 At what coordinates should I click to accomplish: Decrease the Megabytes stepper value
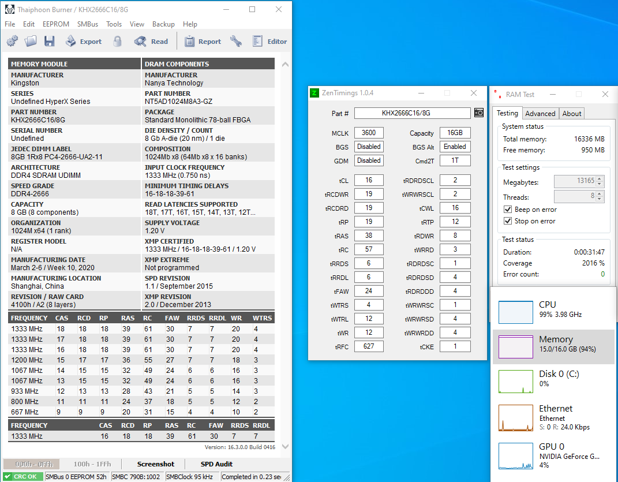599,184
